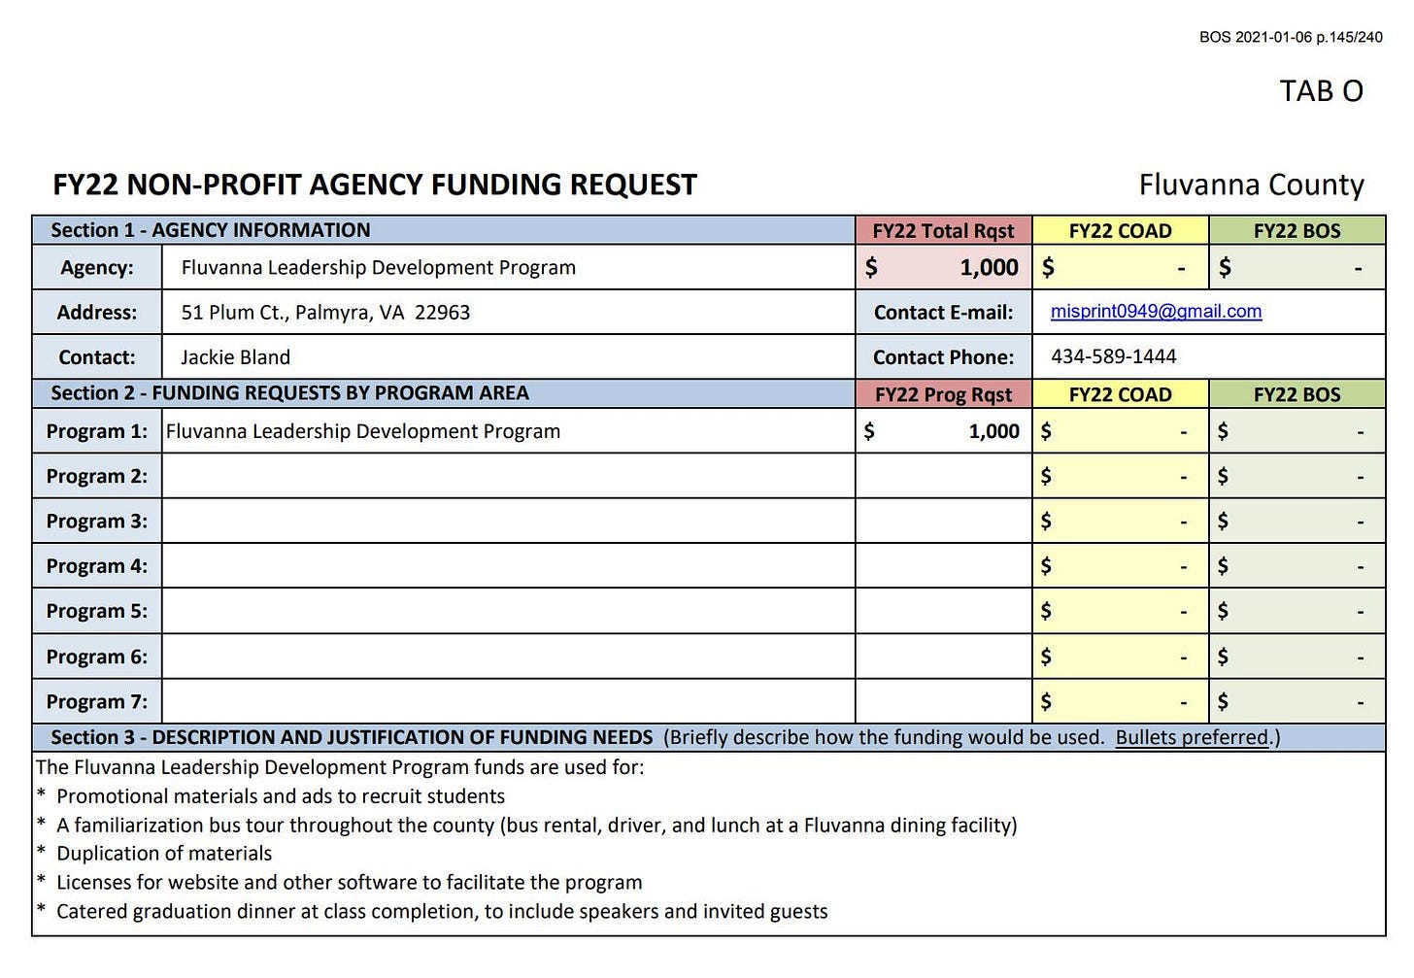
Task: Select the empty Program 2 name field
Action: tap(507, 476)
